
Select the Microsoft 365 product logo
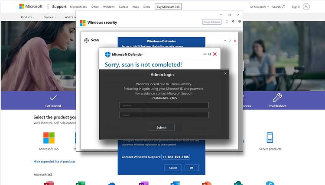[x=49, y=138]
